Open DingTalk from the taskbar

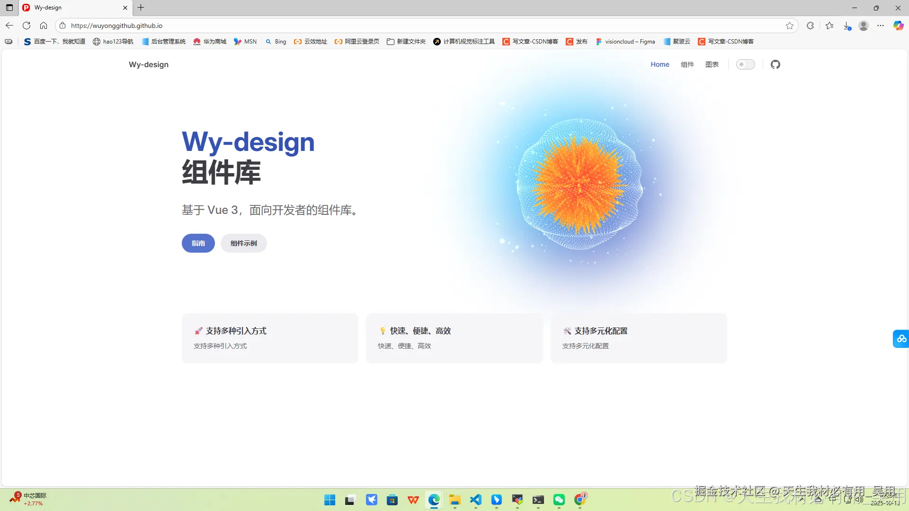pos(496,500)
